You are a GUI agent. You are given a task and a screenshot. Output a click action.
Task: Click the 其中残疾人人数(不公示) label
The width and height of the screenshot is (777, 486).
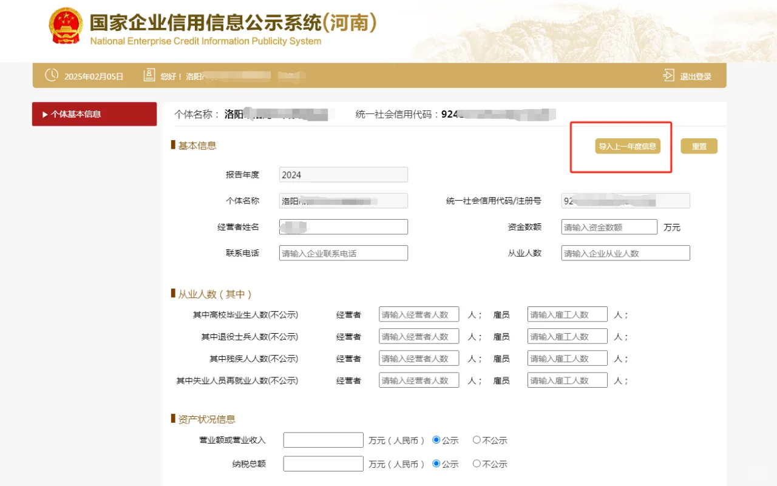254,359
